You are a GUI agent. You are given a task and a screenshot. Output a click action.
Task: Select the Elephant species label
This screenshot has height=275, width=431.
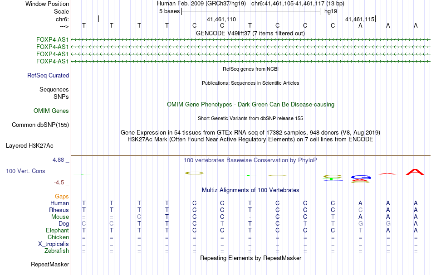pos(58,230)
